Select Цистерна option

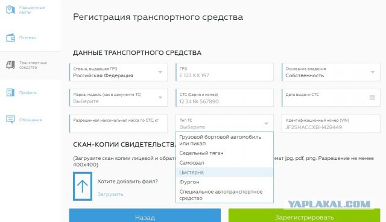(224, 173)
